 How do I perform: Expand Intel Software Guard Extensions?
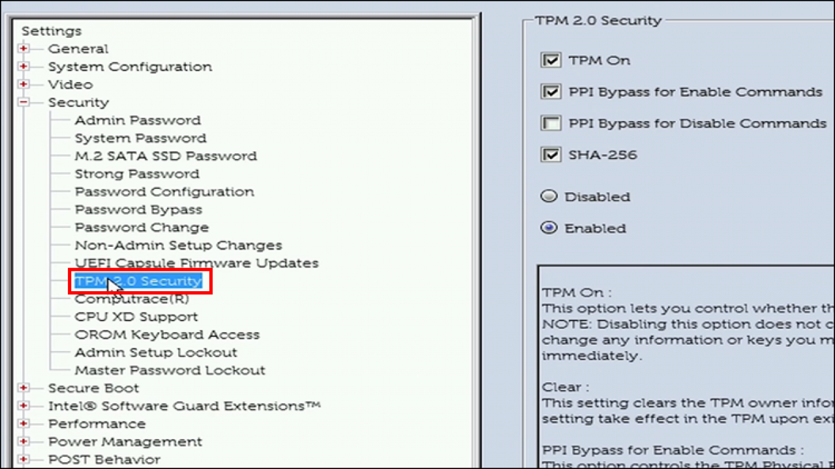[x=23, y=405]
